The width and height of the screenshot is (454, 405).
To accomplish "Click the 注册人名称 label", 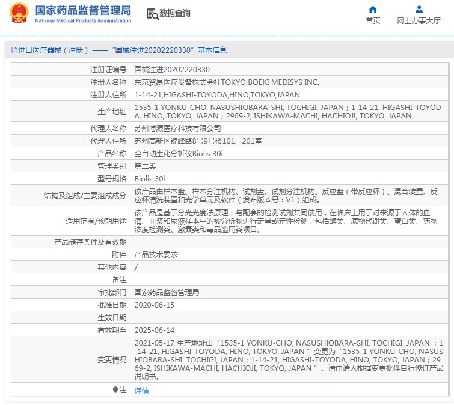I will click(108, 82).
